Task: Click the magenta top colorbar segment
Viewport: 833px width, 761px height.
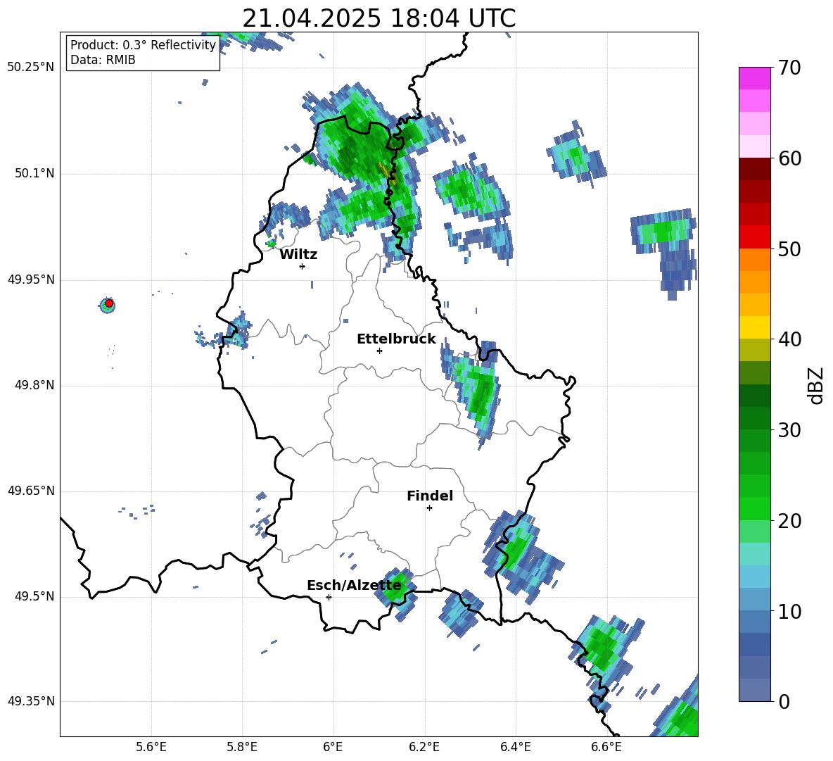Action: pyautogui.click(x=754, y=78)
